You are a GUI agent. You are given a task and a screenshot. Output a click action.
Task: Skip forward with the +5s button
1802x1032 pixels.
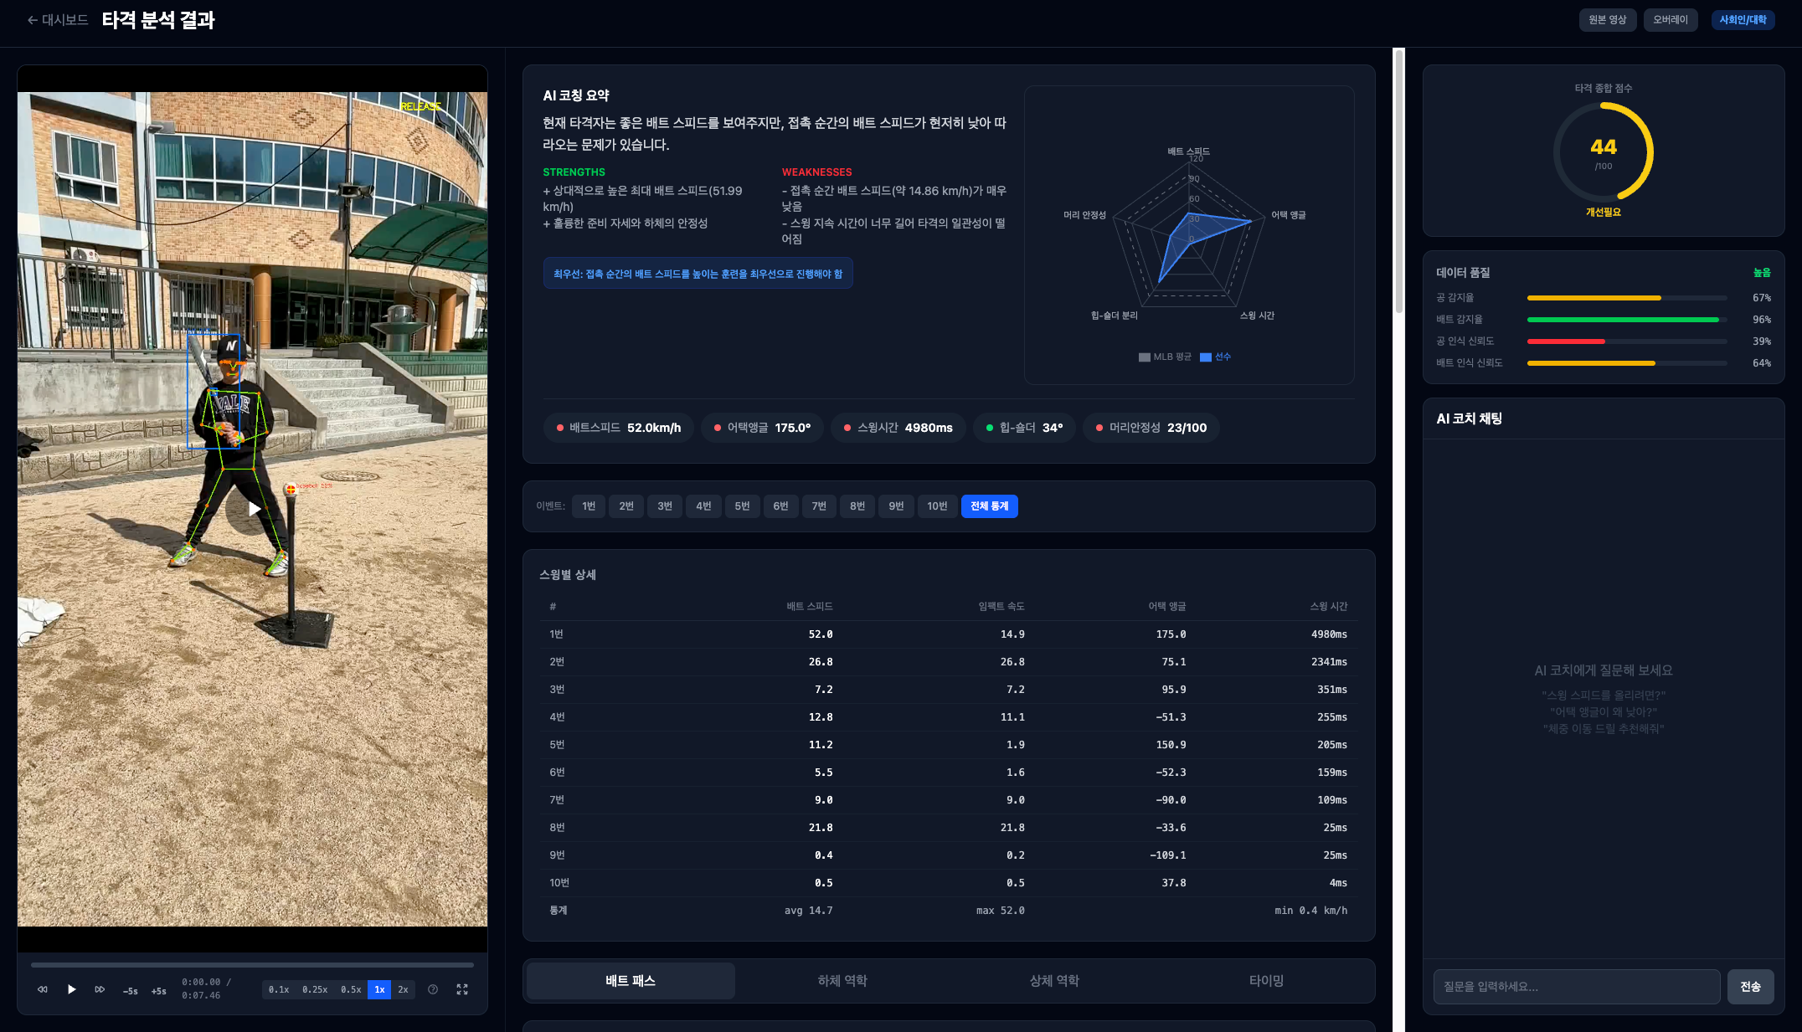tap(158, 991)
